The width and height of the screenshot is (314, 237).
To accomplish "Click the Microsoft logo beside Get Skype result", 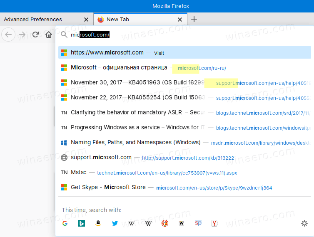I will tap(64, 188).
